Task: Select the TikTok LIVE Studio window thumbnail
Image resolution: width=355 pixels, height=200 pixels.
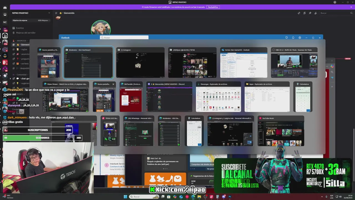Action: pos(110,131)
